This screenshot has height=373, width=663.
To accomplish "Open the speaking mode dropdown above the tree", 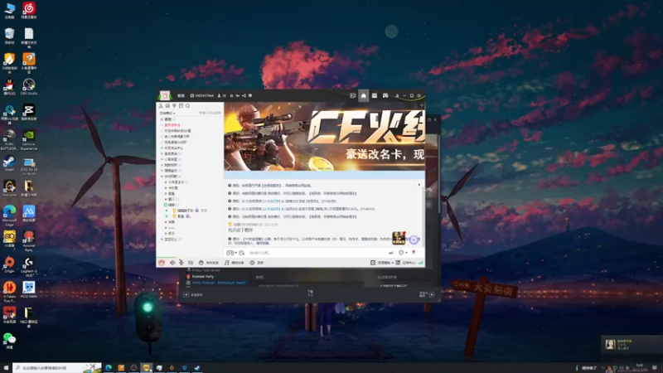I will (x=167, y=113).
